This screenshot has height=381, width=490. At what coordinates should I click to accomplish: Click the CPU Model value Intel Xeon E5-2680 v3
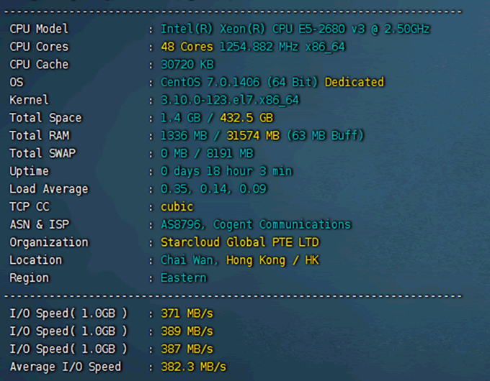(x=295, y=29)
